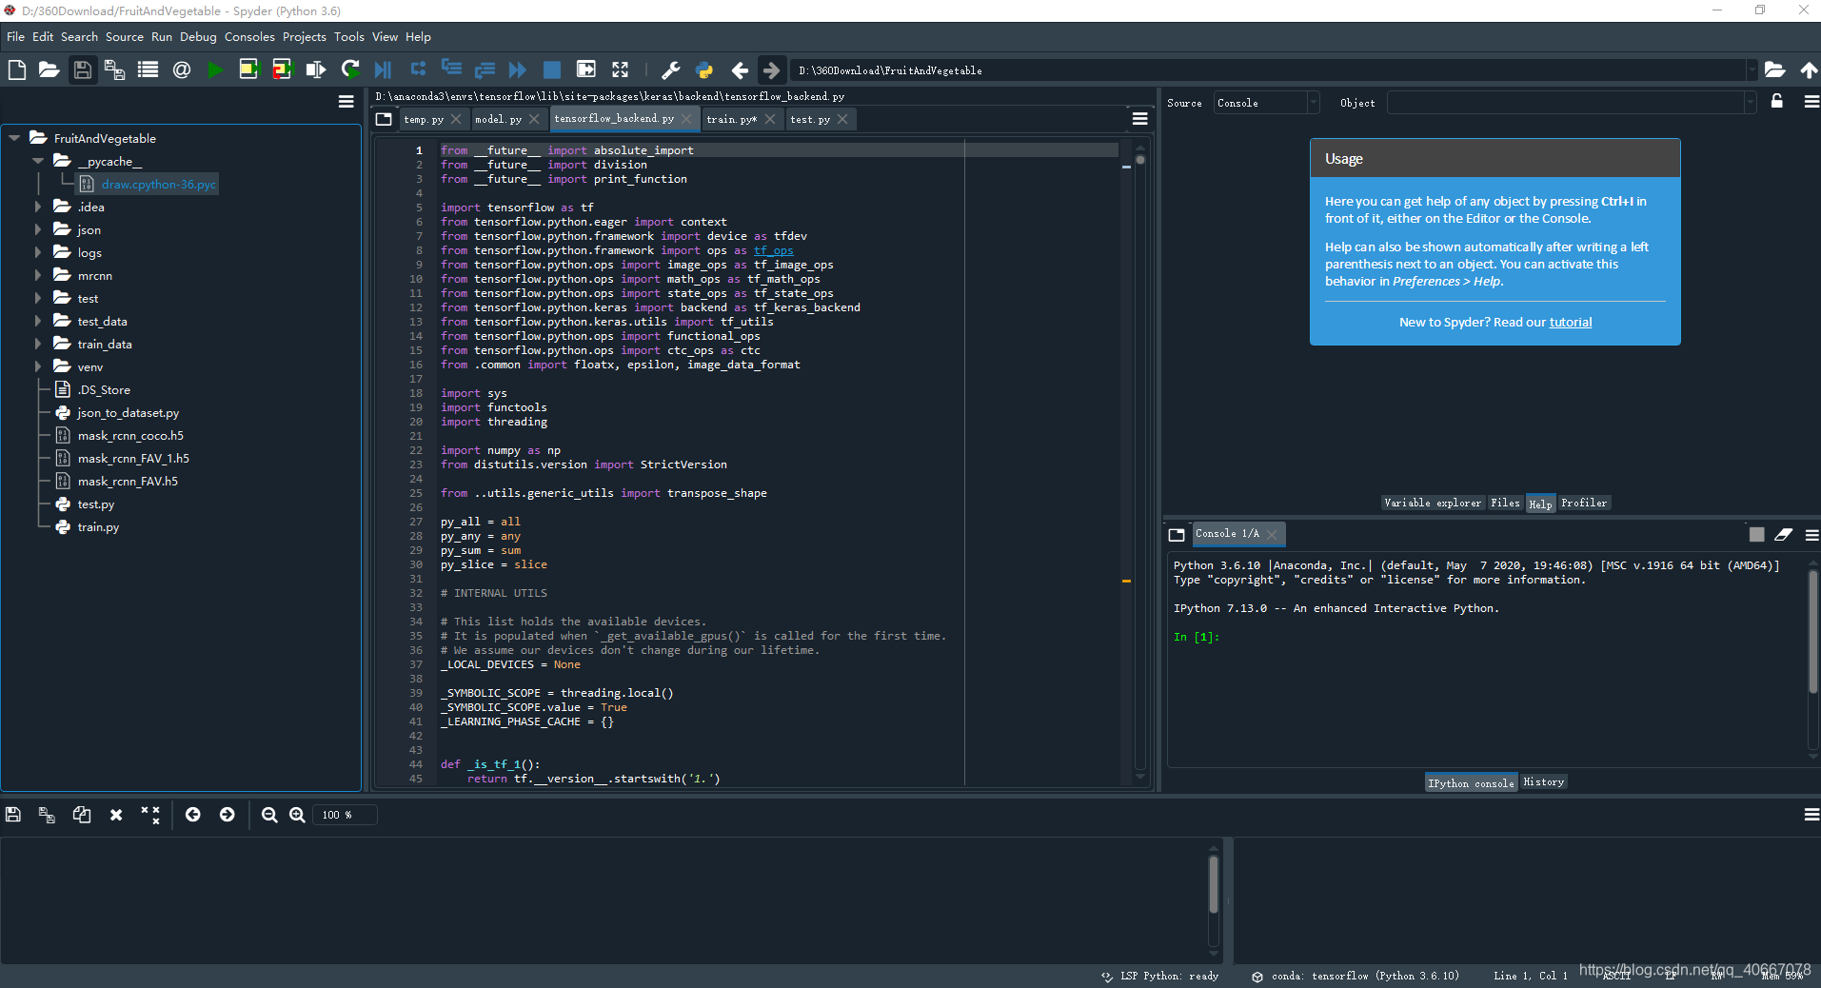Image resolution: width=1821 pixels, height=988 pixels.
Task: Zoom in using the bottom panel magnifier
Action: point(297,815)
